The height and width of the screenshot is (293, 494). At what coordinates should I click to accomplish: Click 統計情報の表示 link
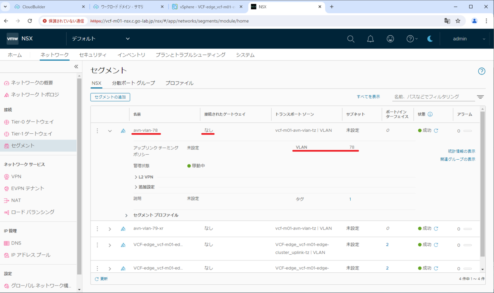pos(461,151)
